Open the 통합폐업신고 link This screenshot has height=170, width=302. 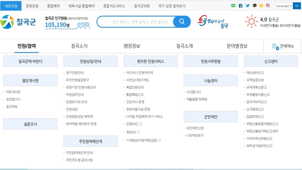tap(135, 95)
